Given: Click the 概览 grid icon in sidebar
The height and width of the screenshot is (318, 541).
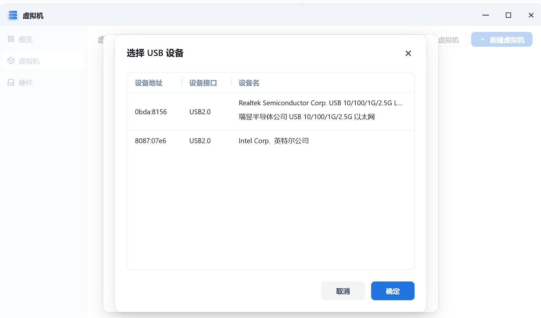Looking at the screenshot, I should click(x=11, y=39).
